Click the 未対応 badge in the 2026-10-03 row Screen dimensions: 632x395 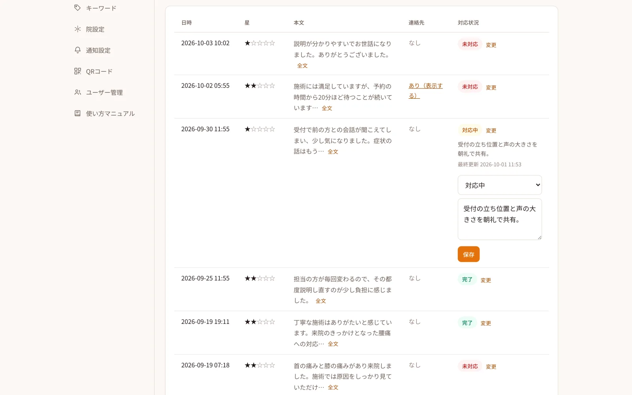tap(470, 44)
